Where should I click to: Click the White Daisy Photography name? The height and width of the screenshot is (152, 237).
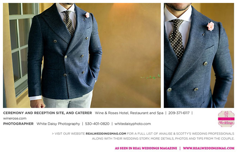[x=58, y=124]
